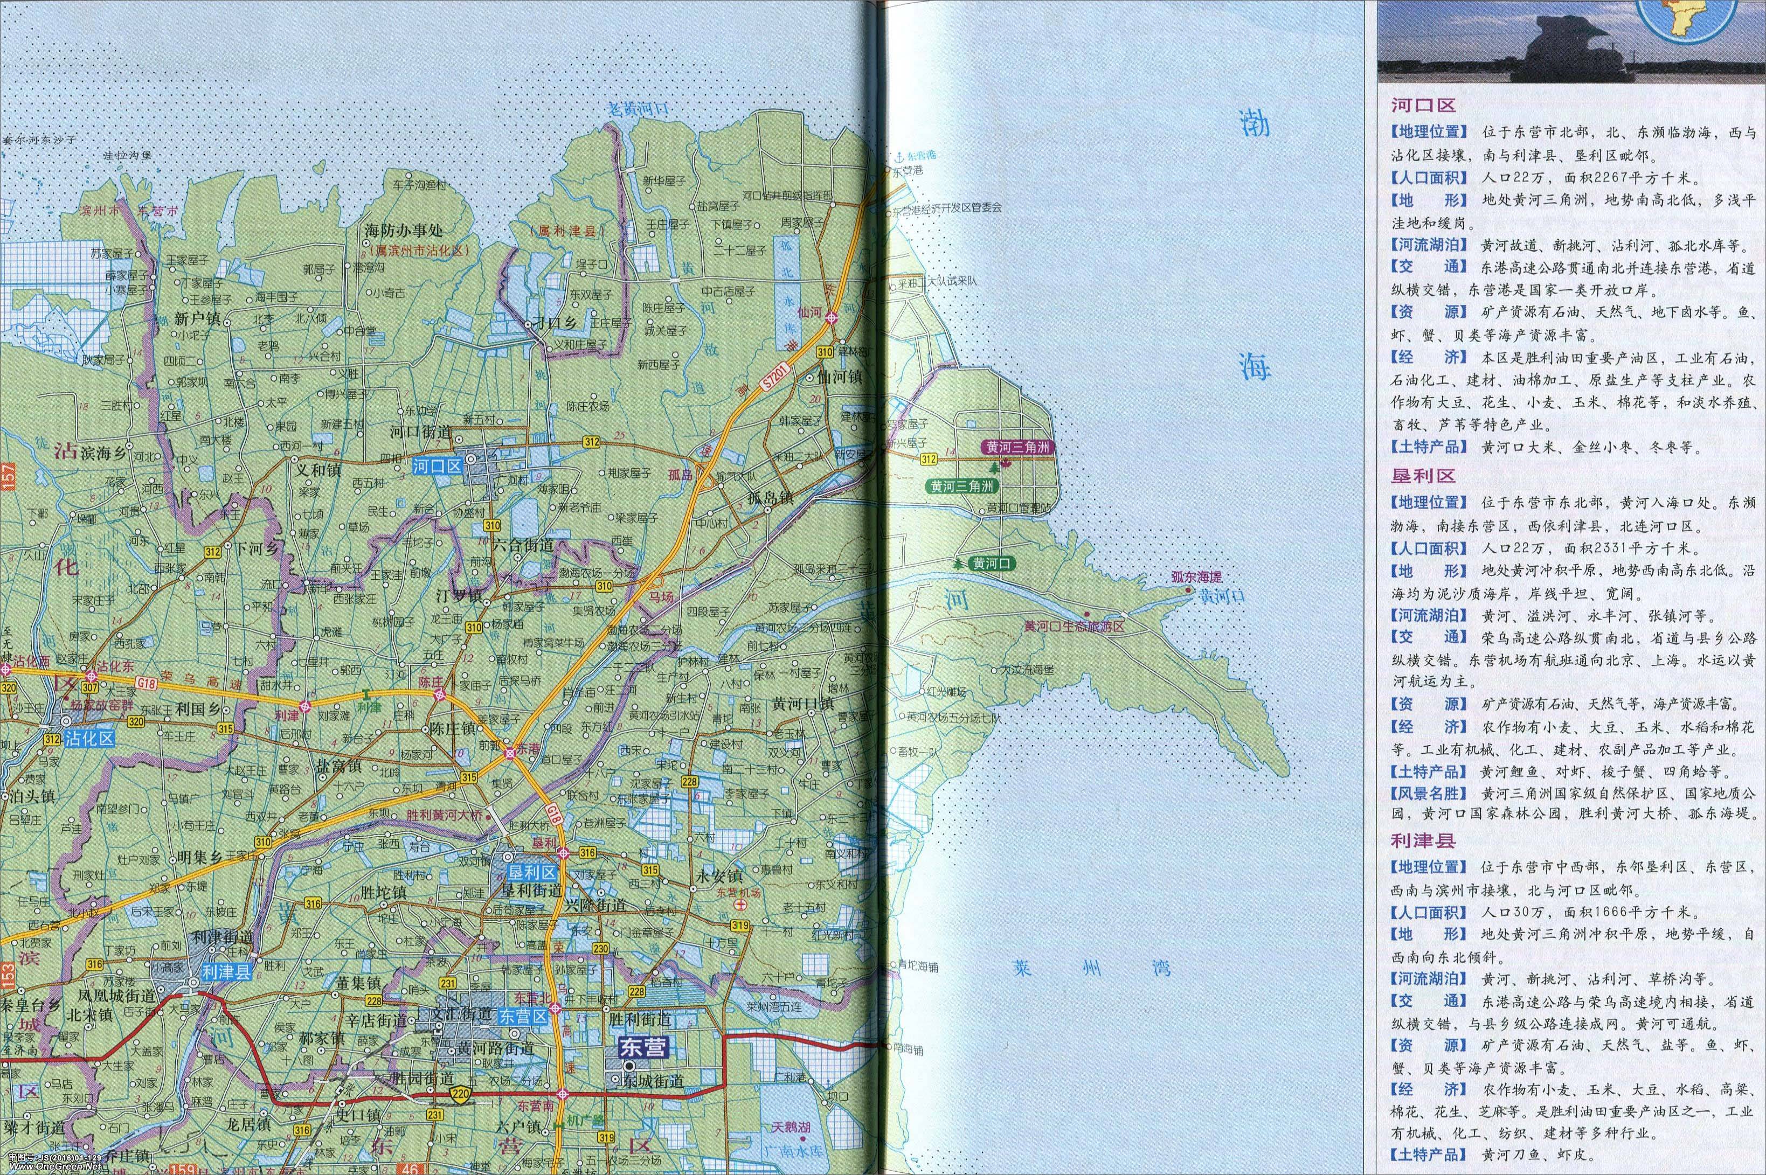This screenshot has height=1175, width=1766.
Task: Click the 黄河口生态旅游区 label
Action: [x=1074, y=627]
